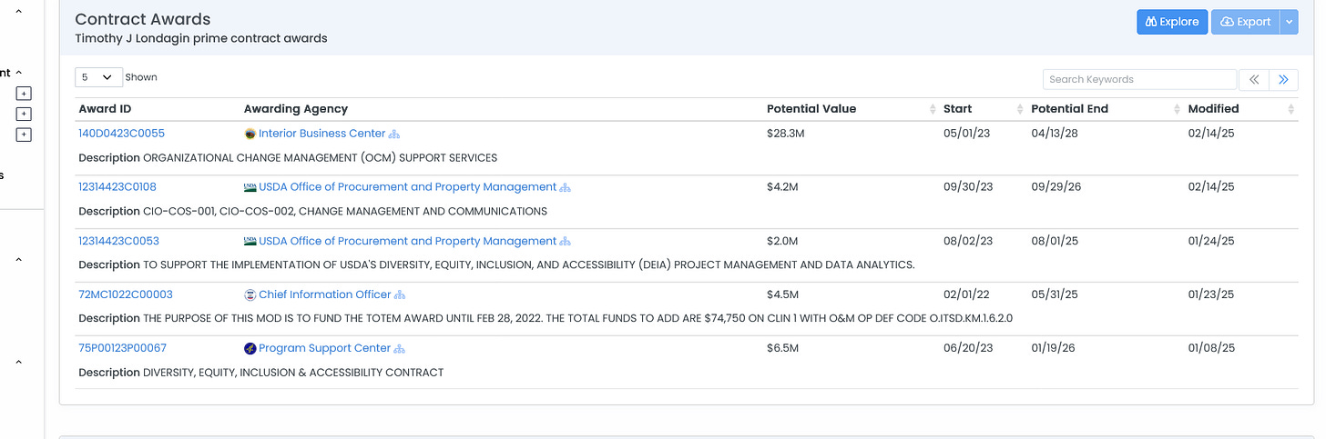This screenshot has height=439, width=1326.
Task: Open USDA Office link in the 12314423C0053 row
Action: point(407,241)
